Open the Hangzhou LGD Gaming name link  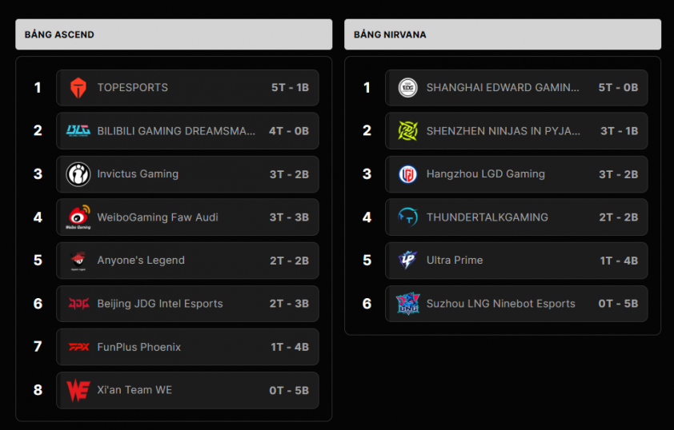[485, 173]
